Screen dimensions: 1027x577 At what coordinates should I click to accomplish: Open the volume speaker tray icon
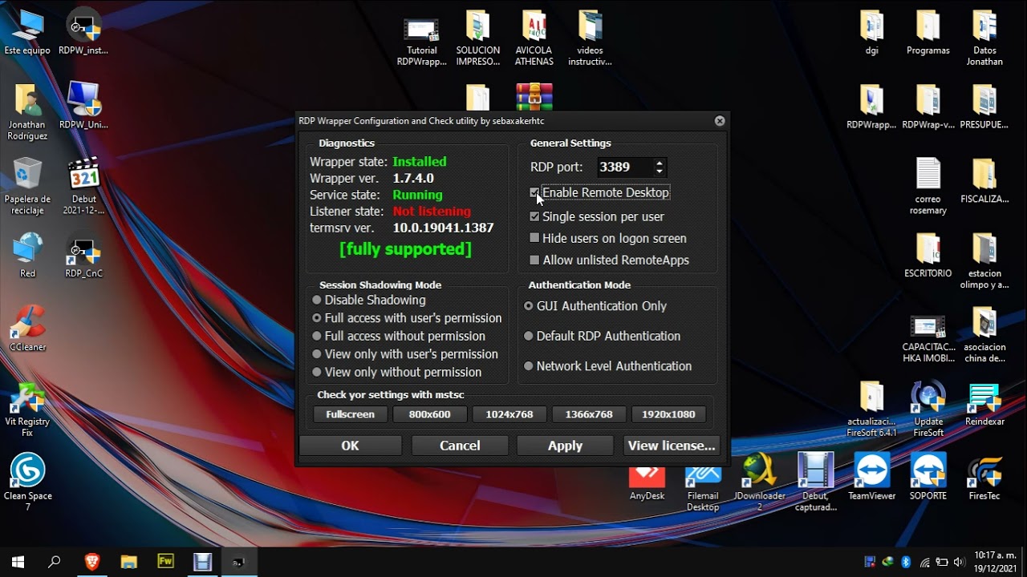point(960,562)
